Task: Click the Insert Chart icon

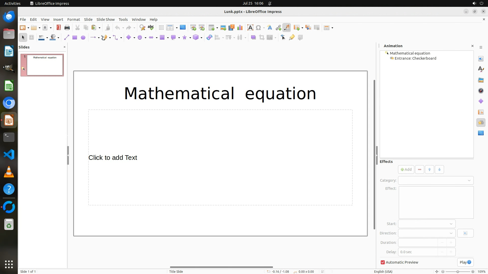Action: click(240, 28)
